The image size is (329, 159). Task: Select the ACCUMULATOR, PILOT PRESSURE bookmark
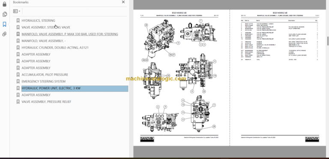(x=45, y=75)
